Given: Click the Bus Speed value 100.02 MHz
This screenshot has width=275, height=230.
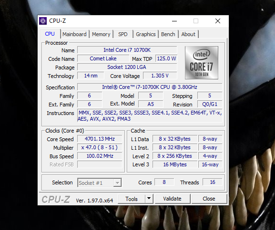Looking at the screenshot, I should pyautogui.click(x=100, y=156).
